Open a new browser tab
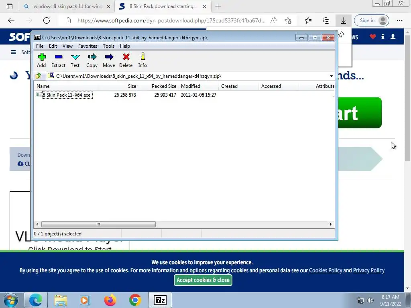This screenshot has height=308, width=411. 218,6
